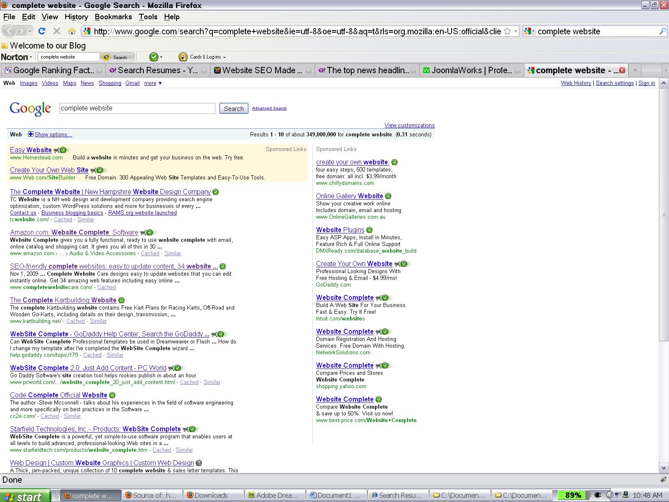Click the Norton green check safety icon

(x=154, y=57)
